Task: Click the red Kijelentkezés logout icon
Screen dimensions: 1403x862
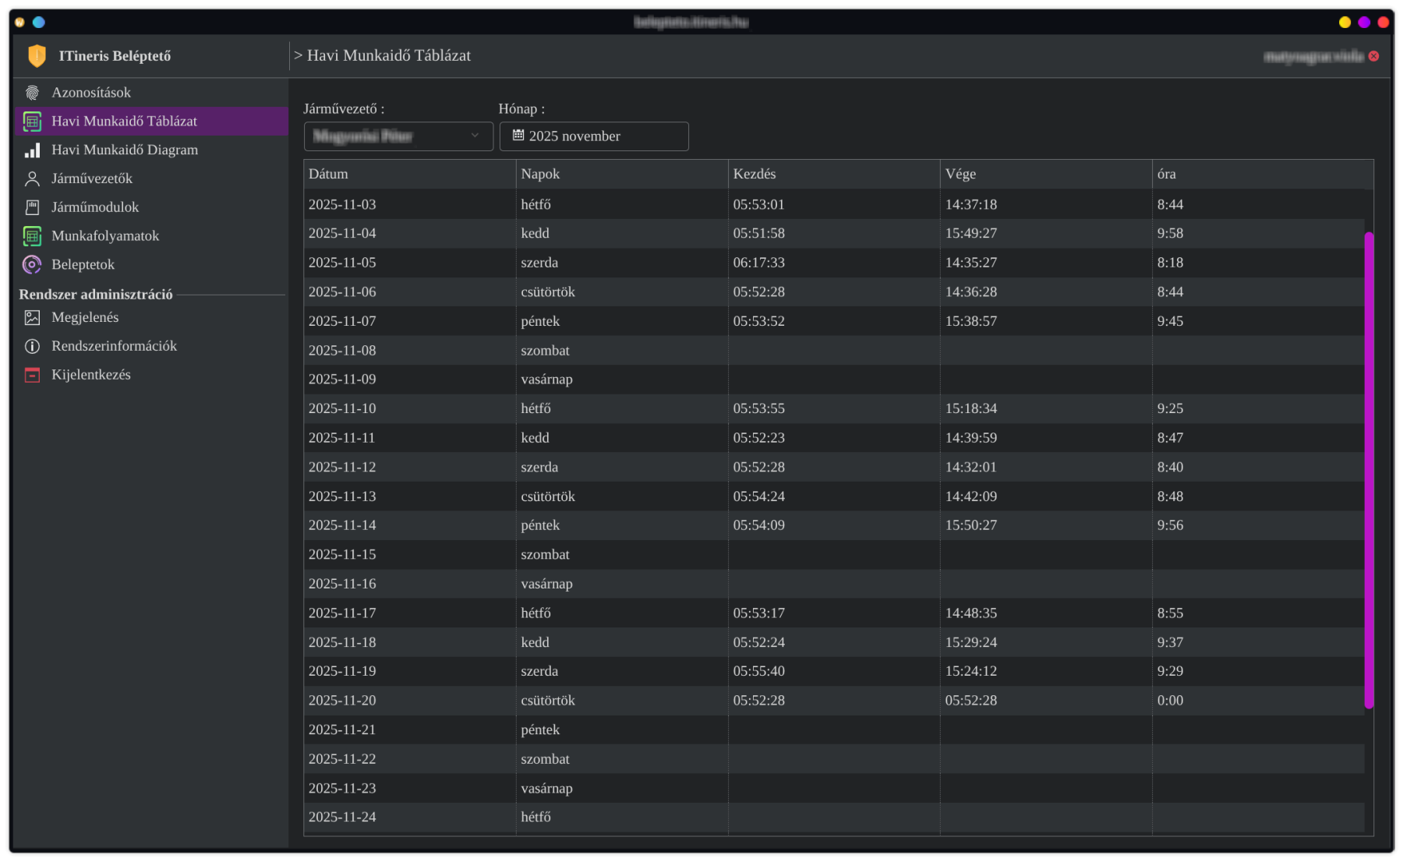Action: pyautogui.click(x=32, y=375)
